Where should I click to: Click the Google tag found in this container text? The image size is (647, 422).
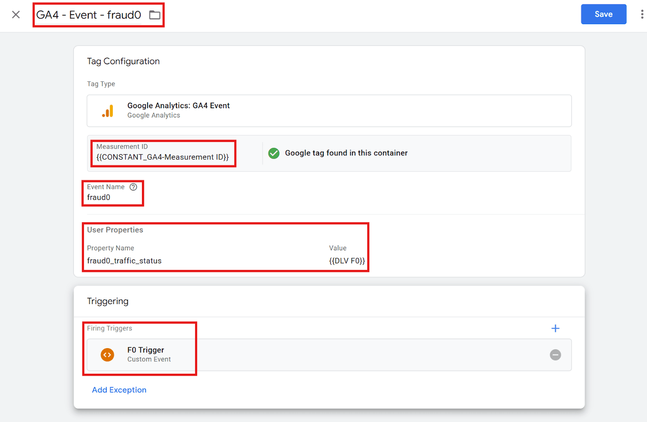tap(346, 153)
